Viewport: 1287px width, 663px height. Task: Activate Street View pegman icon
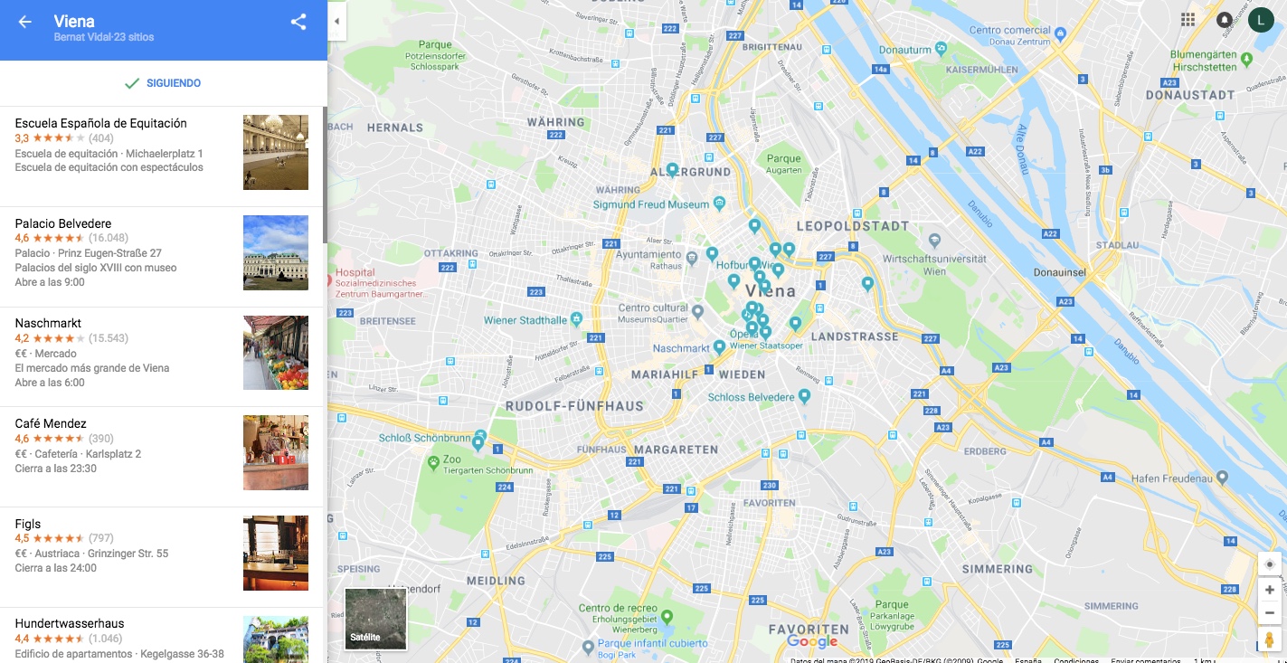click(1270, 640)
